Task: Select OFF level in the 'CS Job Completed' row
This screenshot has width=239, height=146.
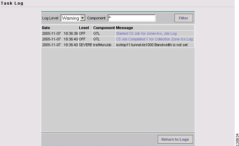Action: [x=85, y=39]
